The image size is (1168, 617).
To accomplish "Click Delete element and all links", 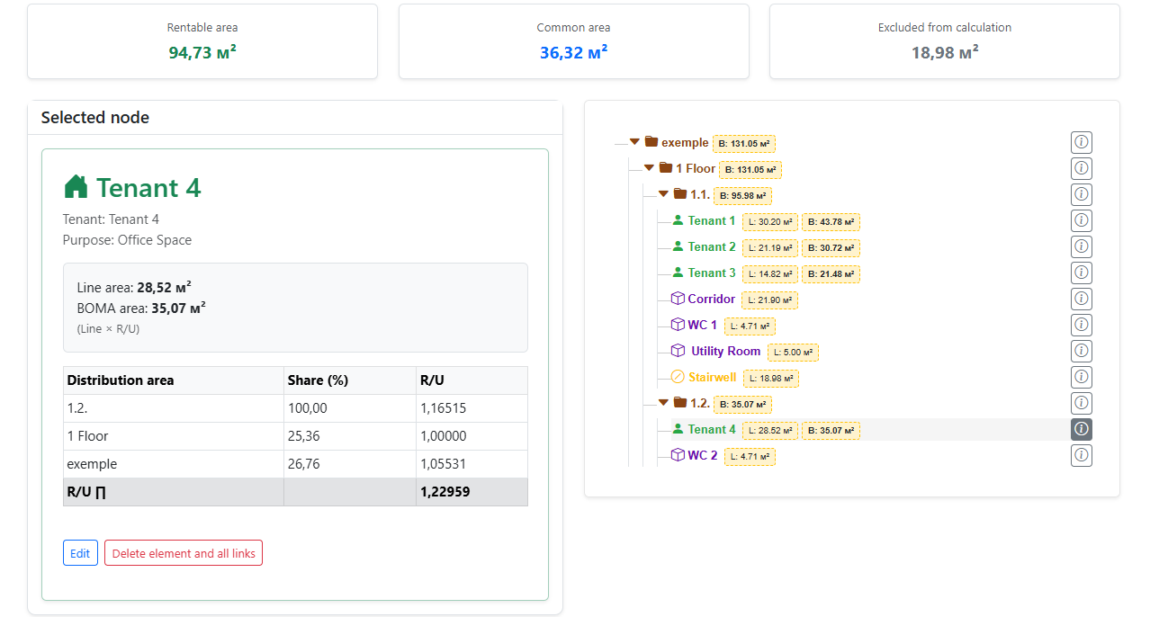I will (x=184, y=553).
